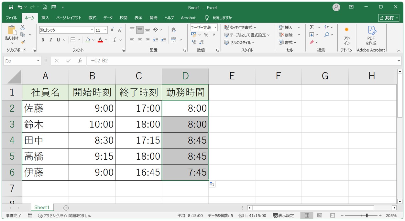Click the red font color A
This screenshot has height=221, width=405.
(100, 40)
